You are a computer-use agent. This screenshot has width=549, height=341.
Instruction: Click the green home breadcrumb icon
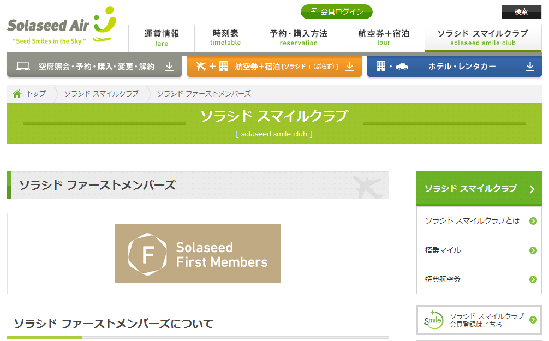click(x=17, y=94)
